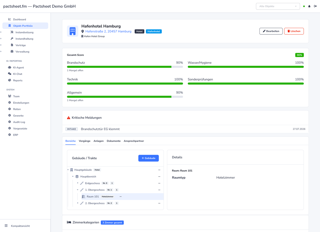
Task: Switch to the Ansprechpartner tab
Action: click(x=134, y=141)
